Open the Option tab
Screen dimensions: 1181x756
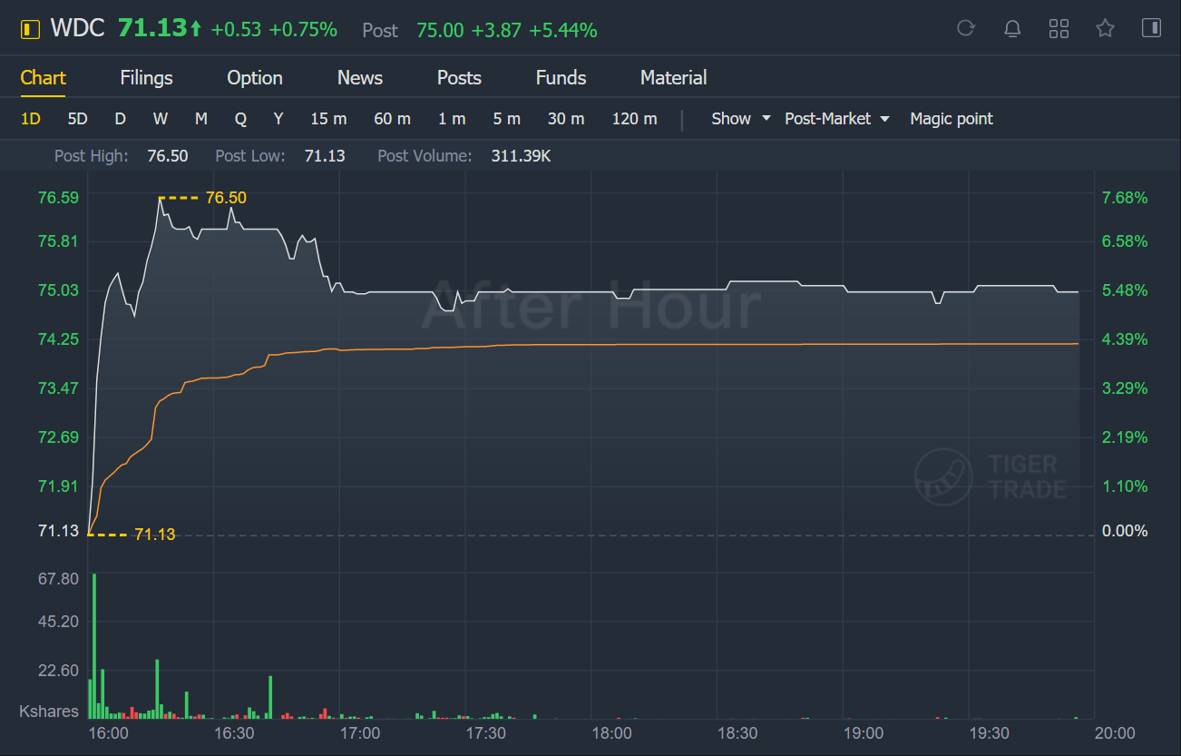(x=255, y=78)
